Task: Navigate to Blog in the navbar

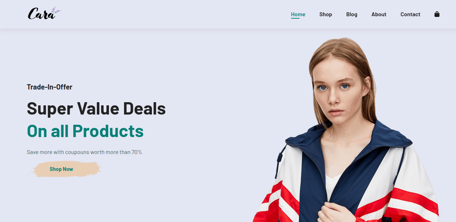Action: (x=352, y=14)
